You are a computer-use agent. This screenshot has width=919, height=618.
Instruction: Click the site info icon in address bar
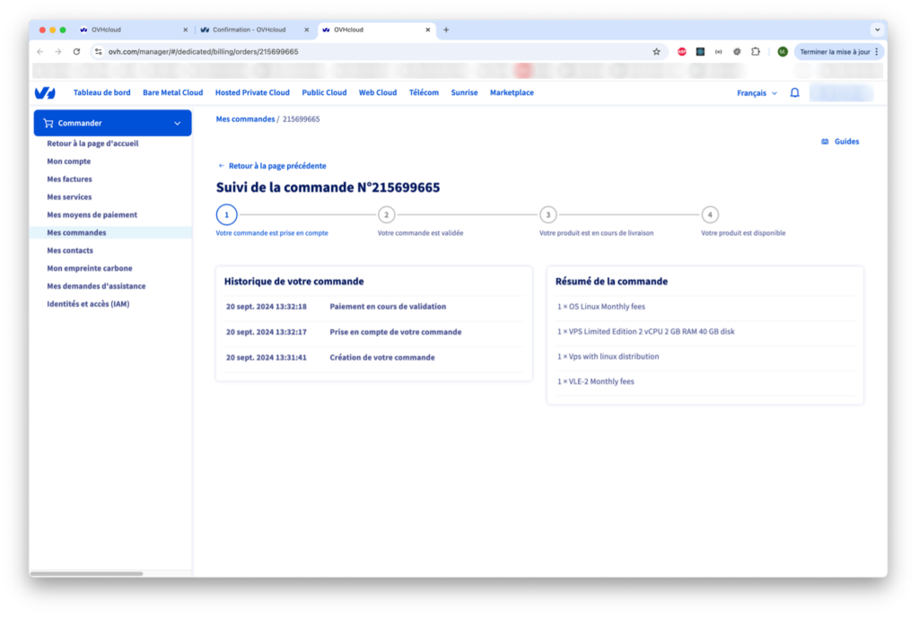tap(99, 51)
